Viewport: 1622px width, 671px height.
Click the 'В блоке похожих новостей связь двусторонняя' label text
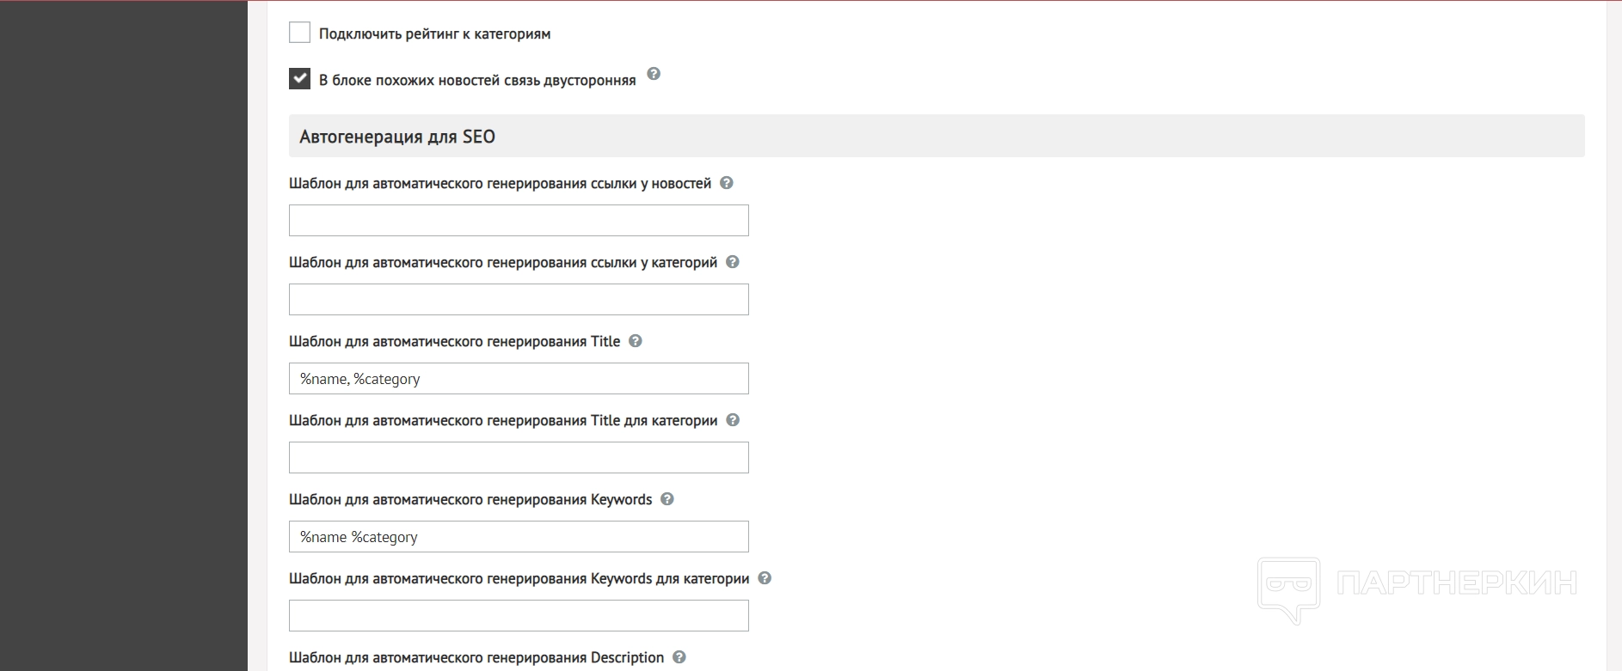point(477,81)
